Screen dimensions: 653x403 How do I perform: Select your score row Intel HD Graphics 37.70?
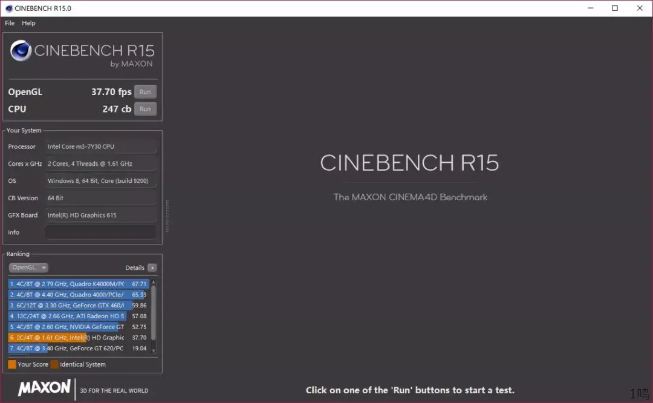coord(78,338)
